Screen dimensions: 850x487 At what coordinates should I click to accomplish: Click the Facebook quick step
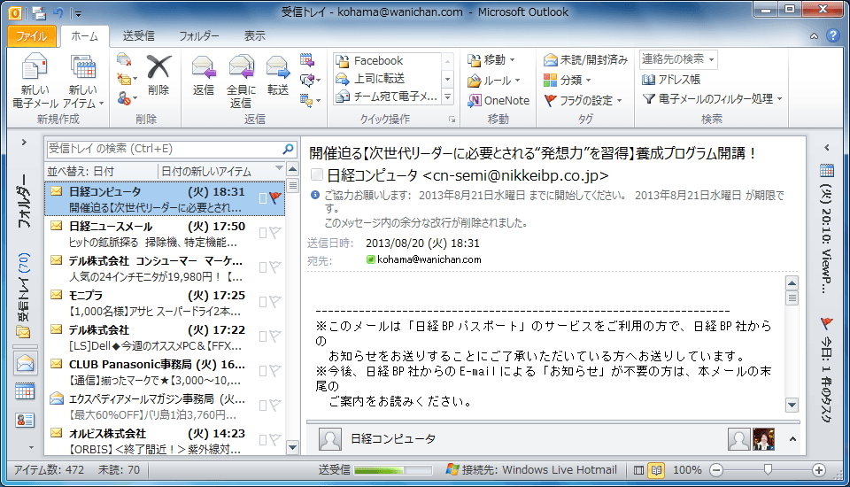(x=387, y=61)
